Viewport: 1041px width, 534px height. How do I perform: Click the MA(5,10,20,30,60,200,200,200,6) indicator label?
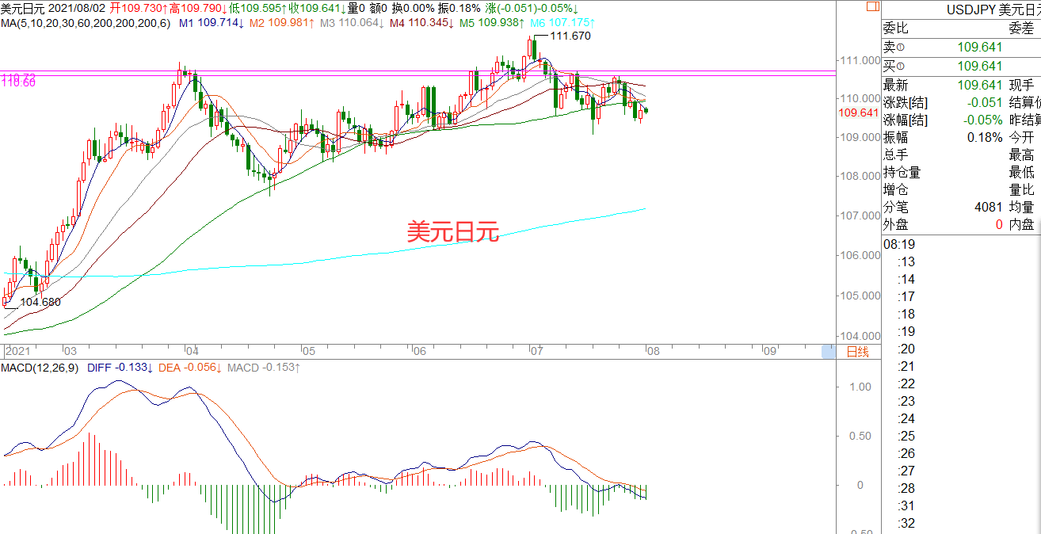tap(86, 24)
